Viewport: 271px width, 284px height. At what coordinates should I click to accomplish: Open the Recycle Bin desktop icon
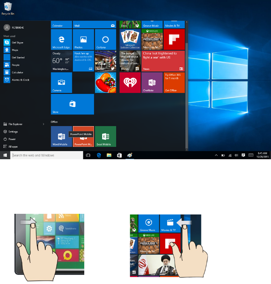(x=7, y=8)
